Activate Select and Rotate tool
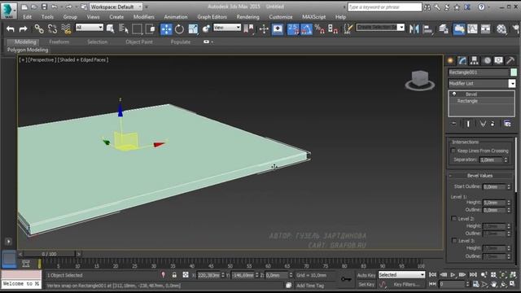The height and width of the screenshot is (293, 521). [x=179, y=29]
